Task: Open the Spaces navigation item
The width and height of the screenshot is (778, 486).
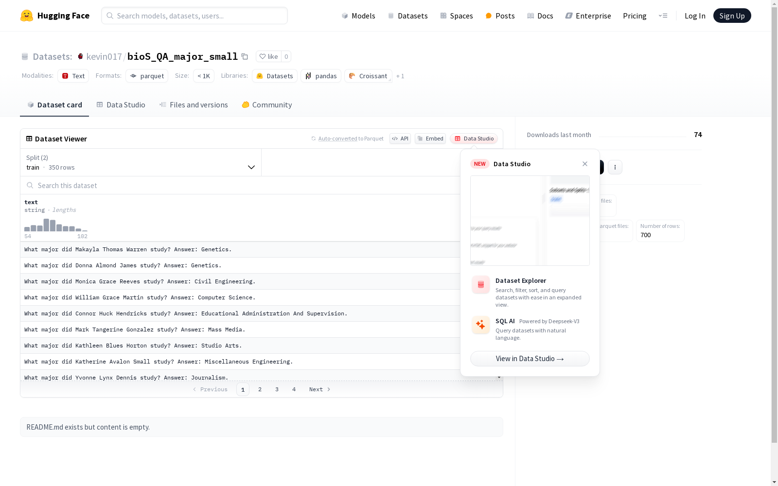Action: (x=456, y=16)
